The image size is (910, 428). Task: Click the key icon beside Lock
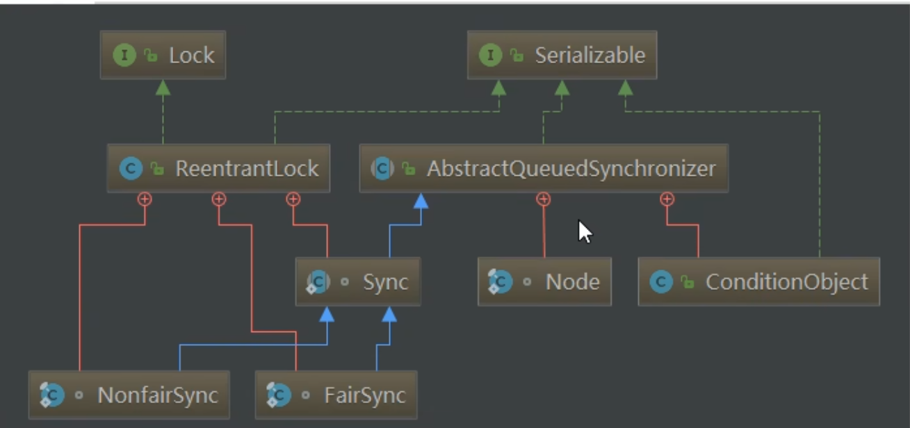tap(150, 56)
